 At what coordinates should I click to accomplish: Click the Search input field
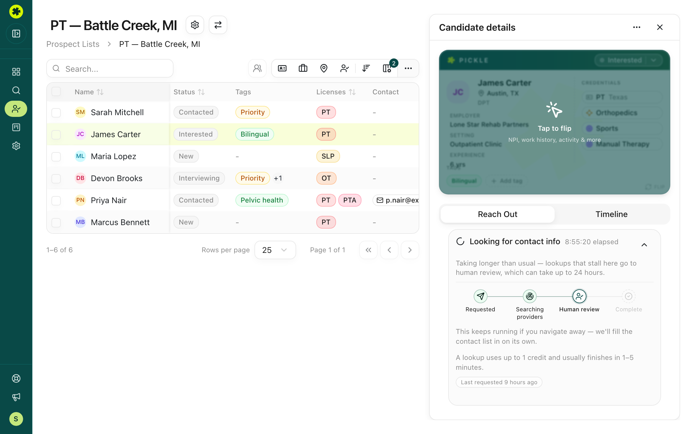tap(110, 68)
